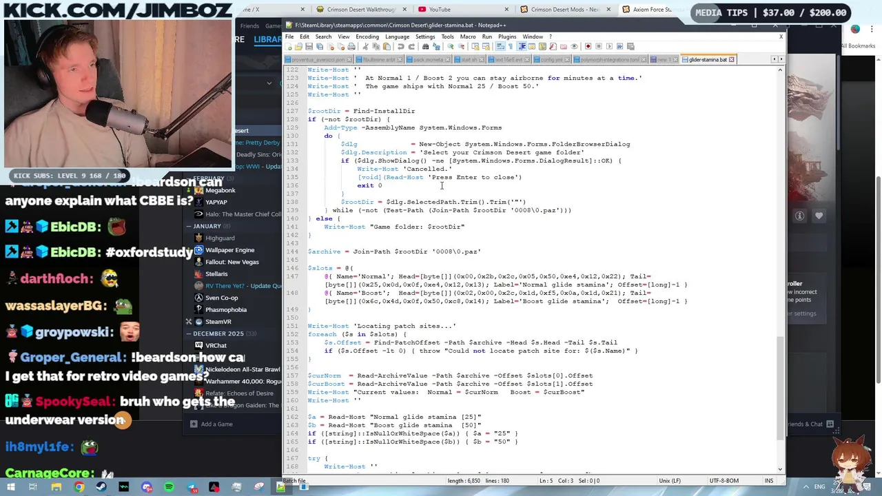The width and height of the screenshot is (882, 496).
Task: Open the Language menu
Action: coord(397,37)
